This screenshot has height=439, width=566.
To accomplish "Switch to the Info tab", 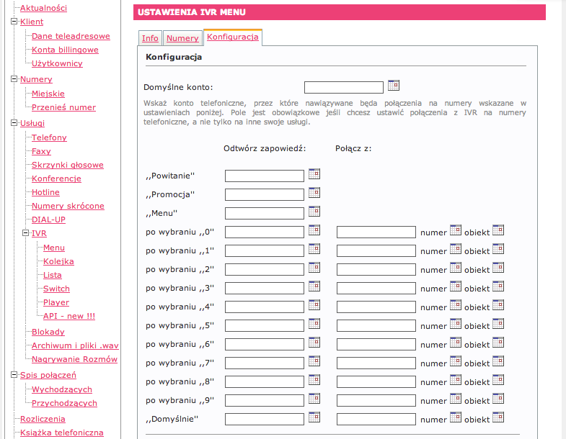I will coord(150,38).
